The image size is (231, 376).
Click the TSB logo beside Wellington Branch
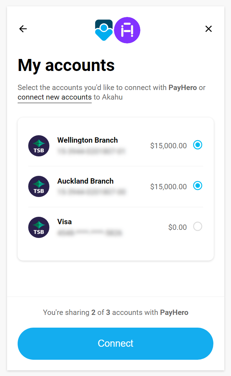(x=39, y=146)
